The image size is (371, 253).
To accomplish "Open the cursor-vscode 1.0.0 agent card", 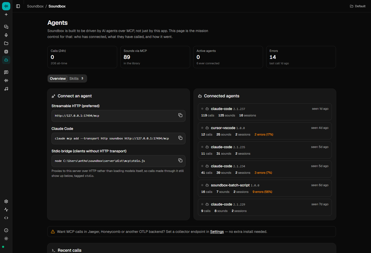I will coord(265,131).
